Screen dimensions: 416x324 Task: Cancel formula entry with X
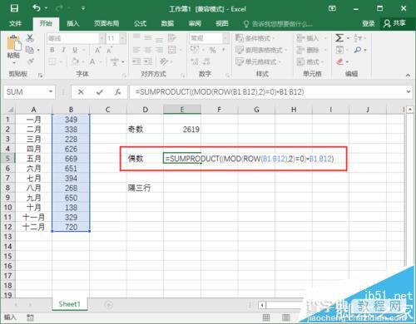tap(81, 92)
